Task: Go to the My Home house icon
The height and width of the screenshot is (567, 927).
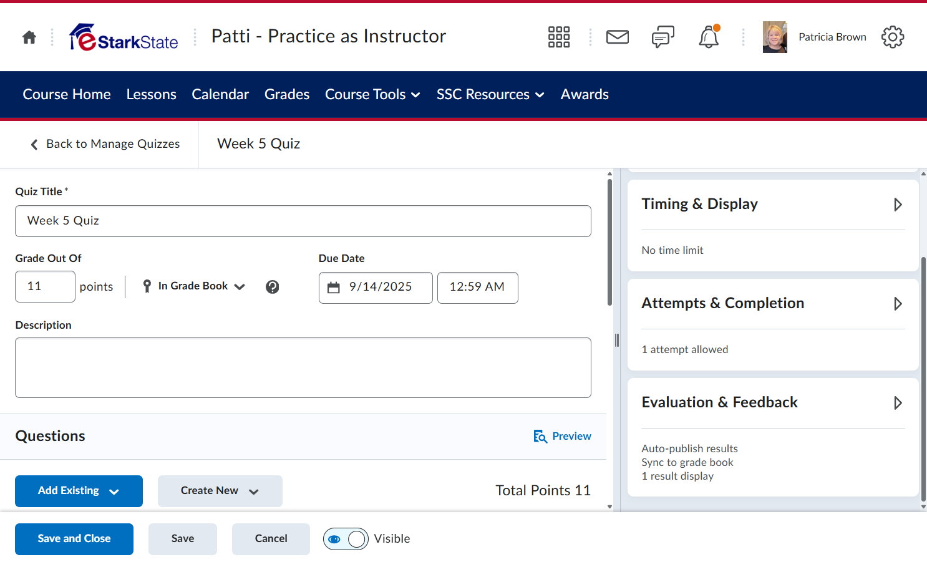Action: coord(29,37)
